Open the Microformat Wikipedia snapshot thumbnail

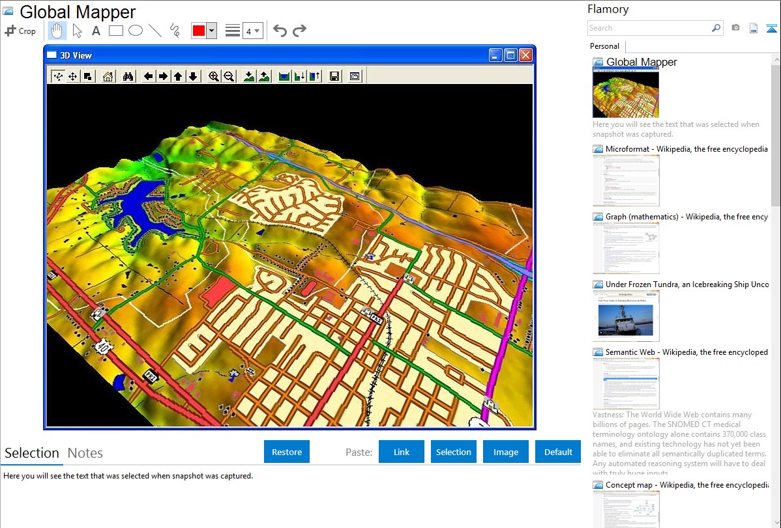(x=626, y=180)
